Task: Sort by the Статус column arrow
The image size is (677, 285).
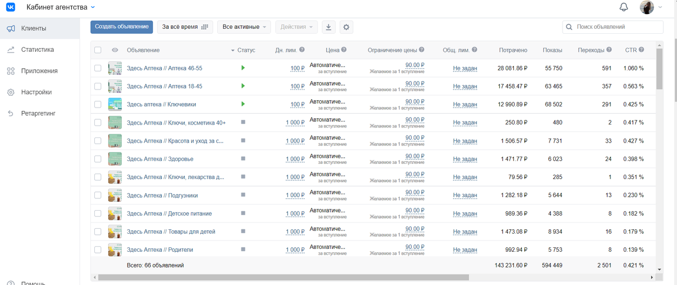Action: click(x=233, y=51)
